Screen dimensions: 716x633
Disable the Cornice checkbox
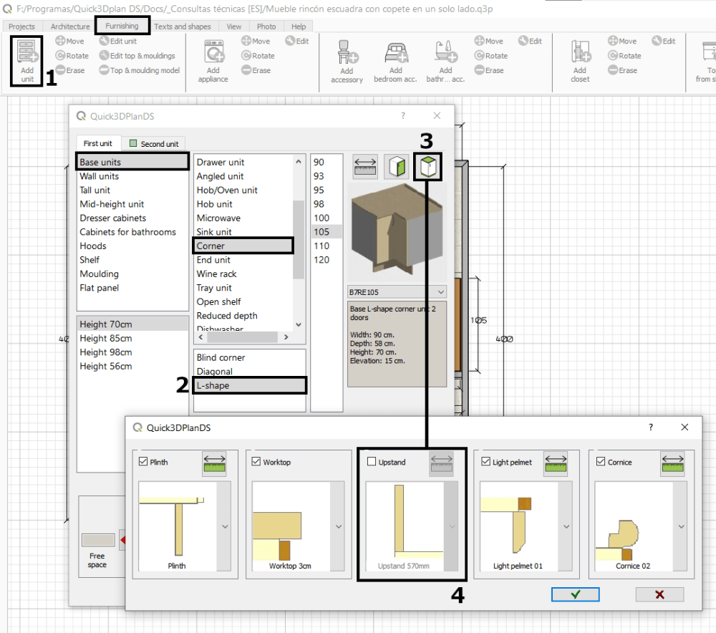click(x=601, y=462)
